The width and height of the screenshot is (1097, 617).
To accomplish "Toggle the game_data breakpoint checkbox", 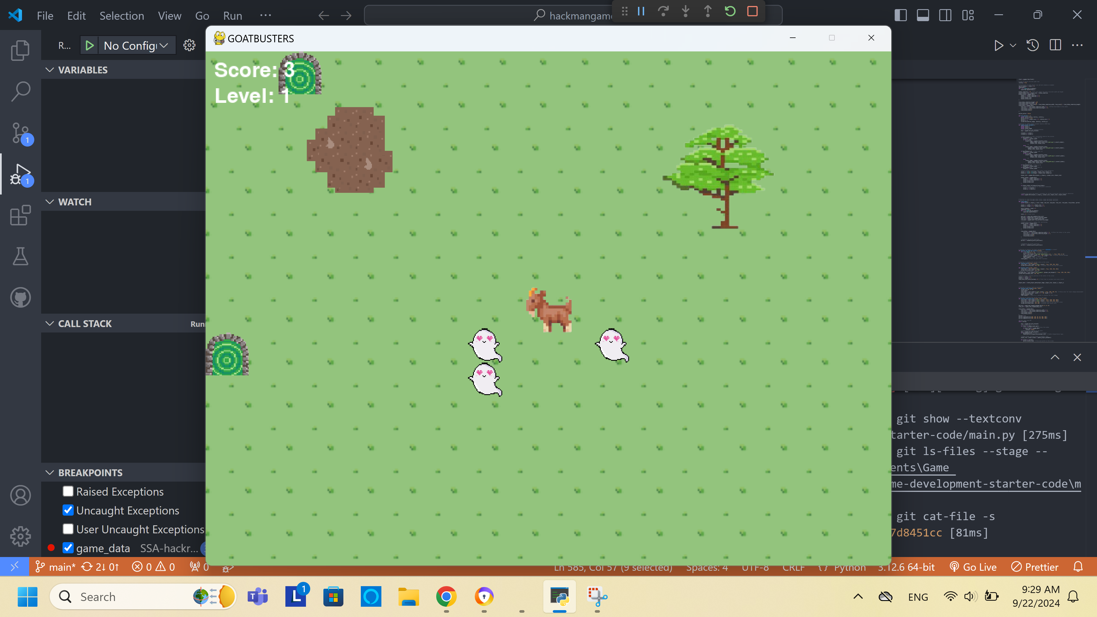I will 68,548.
